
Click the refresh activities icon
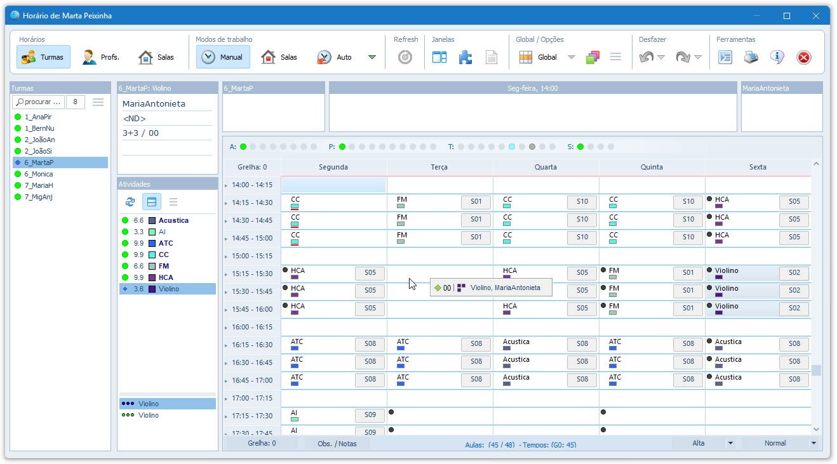point(130,202)
